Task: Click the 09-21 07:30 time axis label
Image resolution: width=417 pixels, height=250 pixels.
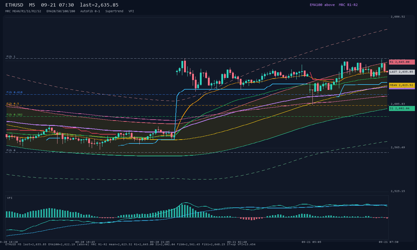Action: tap(388, 242)
